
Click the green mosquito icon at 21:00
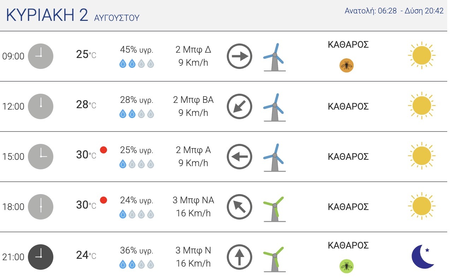pos(347,266)
